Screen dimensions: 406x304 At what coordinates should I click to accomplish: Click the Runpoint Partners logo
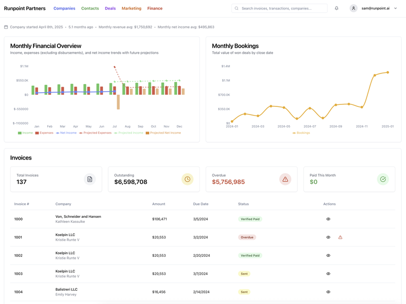[26, 8]
